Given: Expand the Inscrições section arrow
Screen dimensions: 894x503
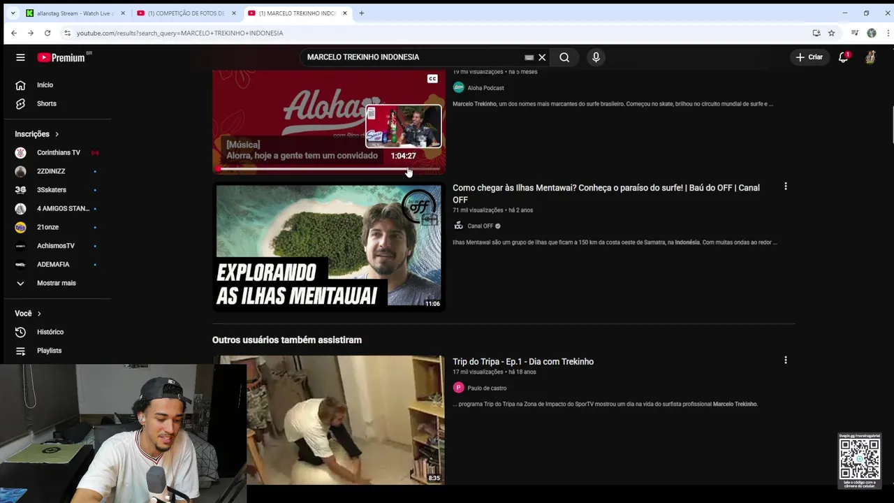Looking at the screenshot, I should click(57, 134).
